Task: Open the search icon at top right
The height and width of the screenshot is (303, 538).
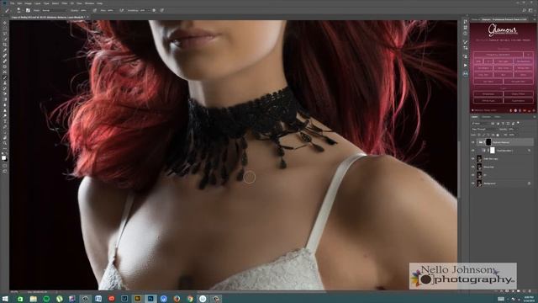Action: (524, 10)
